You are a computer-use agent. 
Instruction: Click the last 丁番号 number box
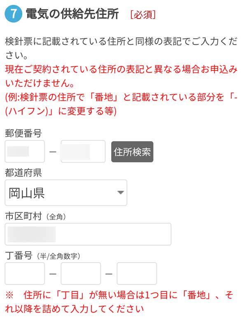(137, 274)
